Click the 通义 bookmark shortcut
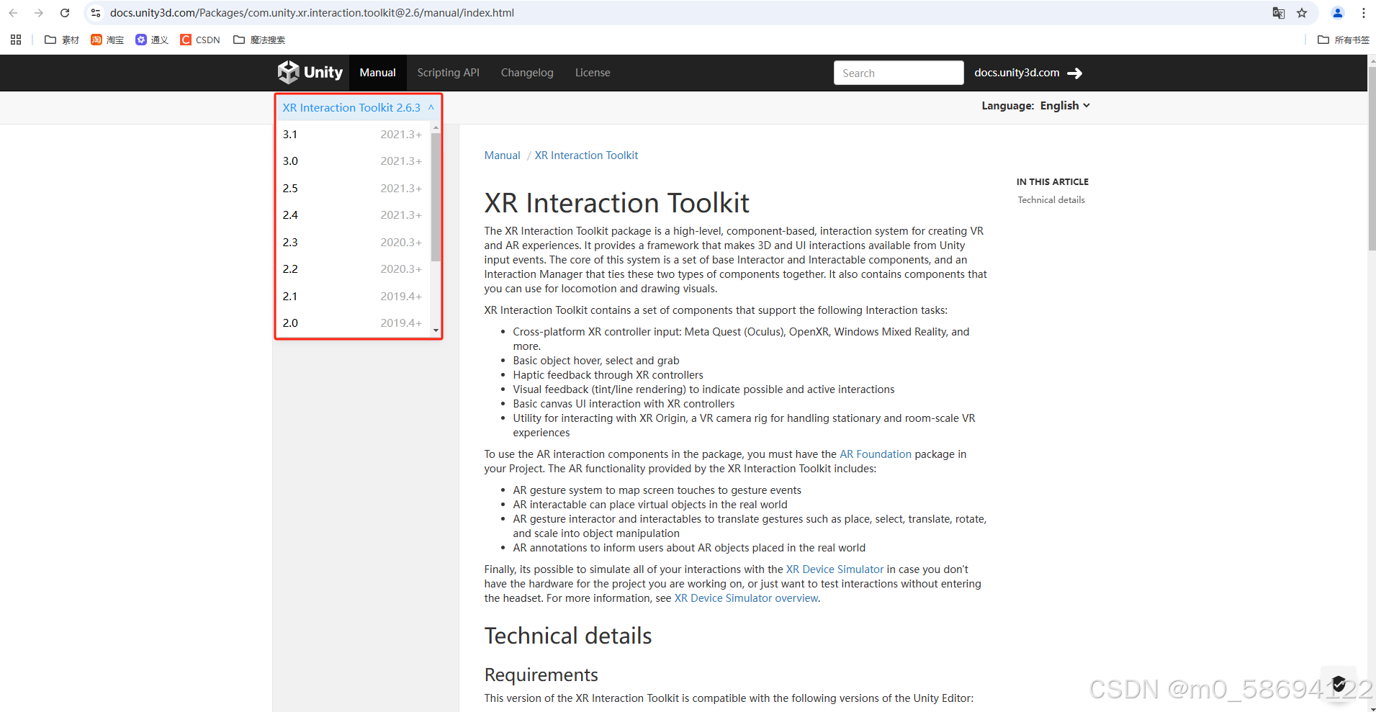The height and width of the screenshot is (712, 1376). (152, 40)
